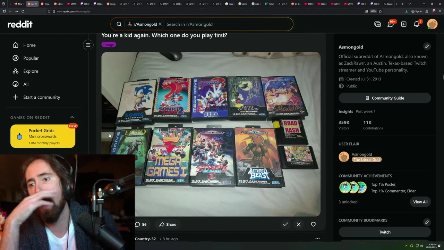Reload the page
This screenshot has width=444, height=250.
pyautogui.click(x=23, y=11)
